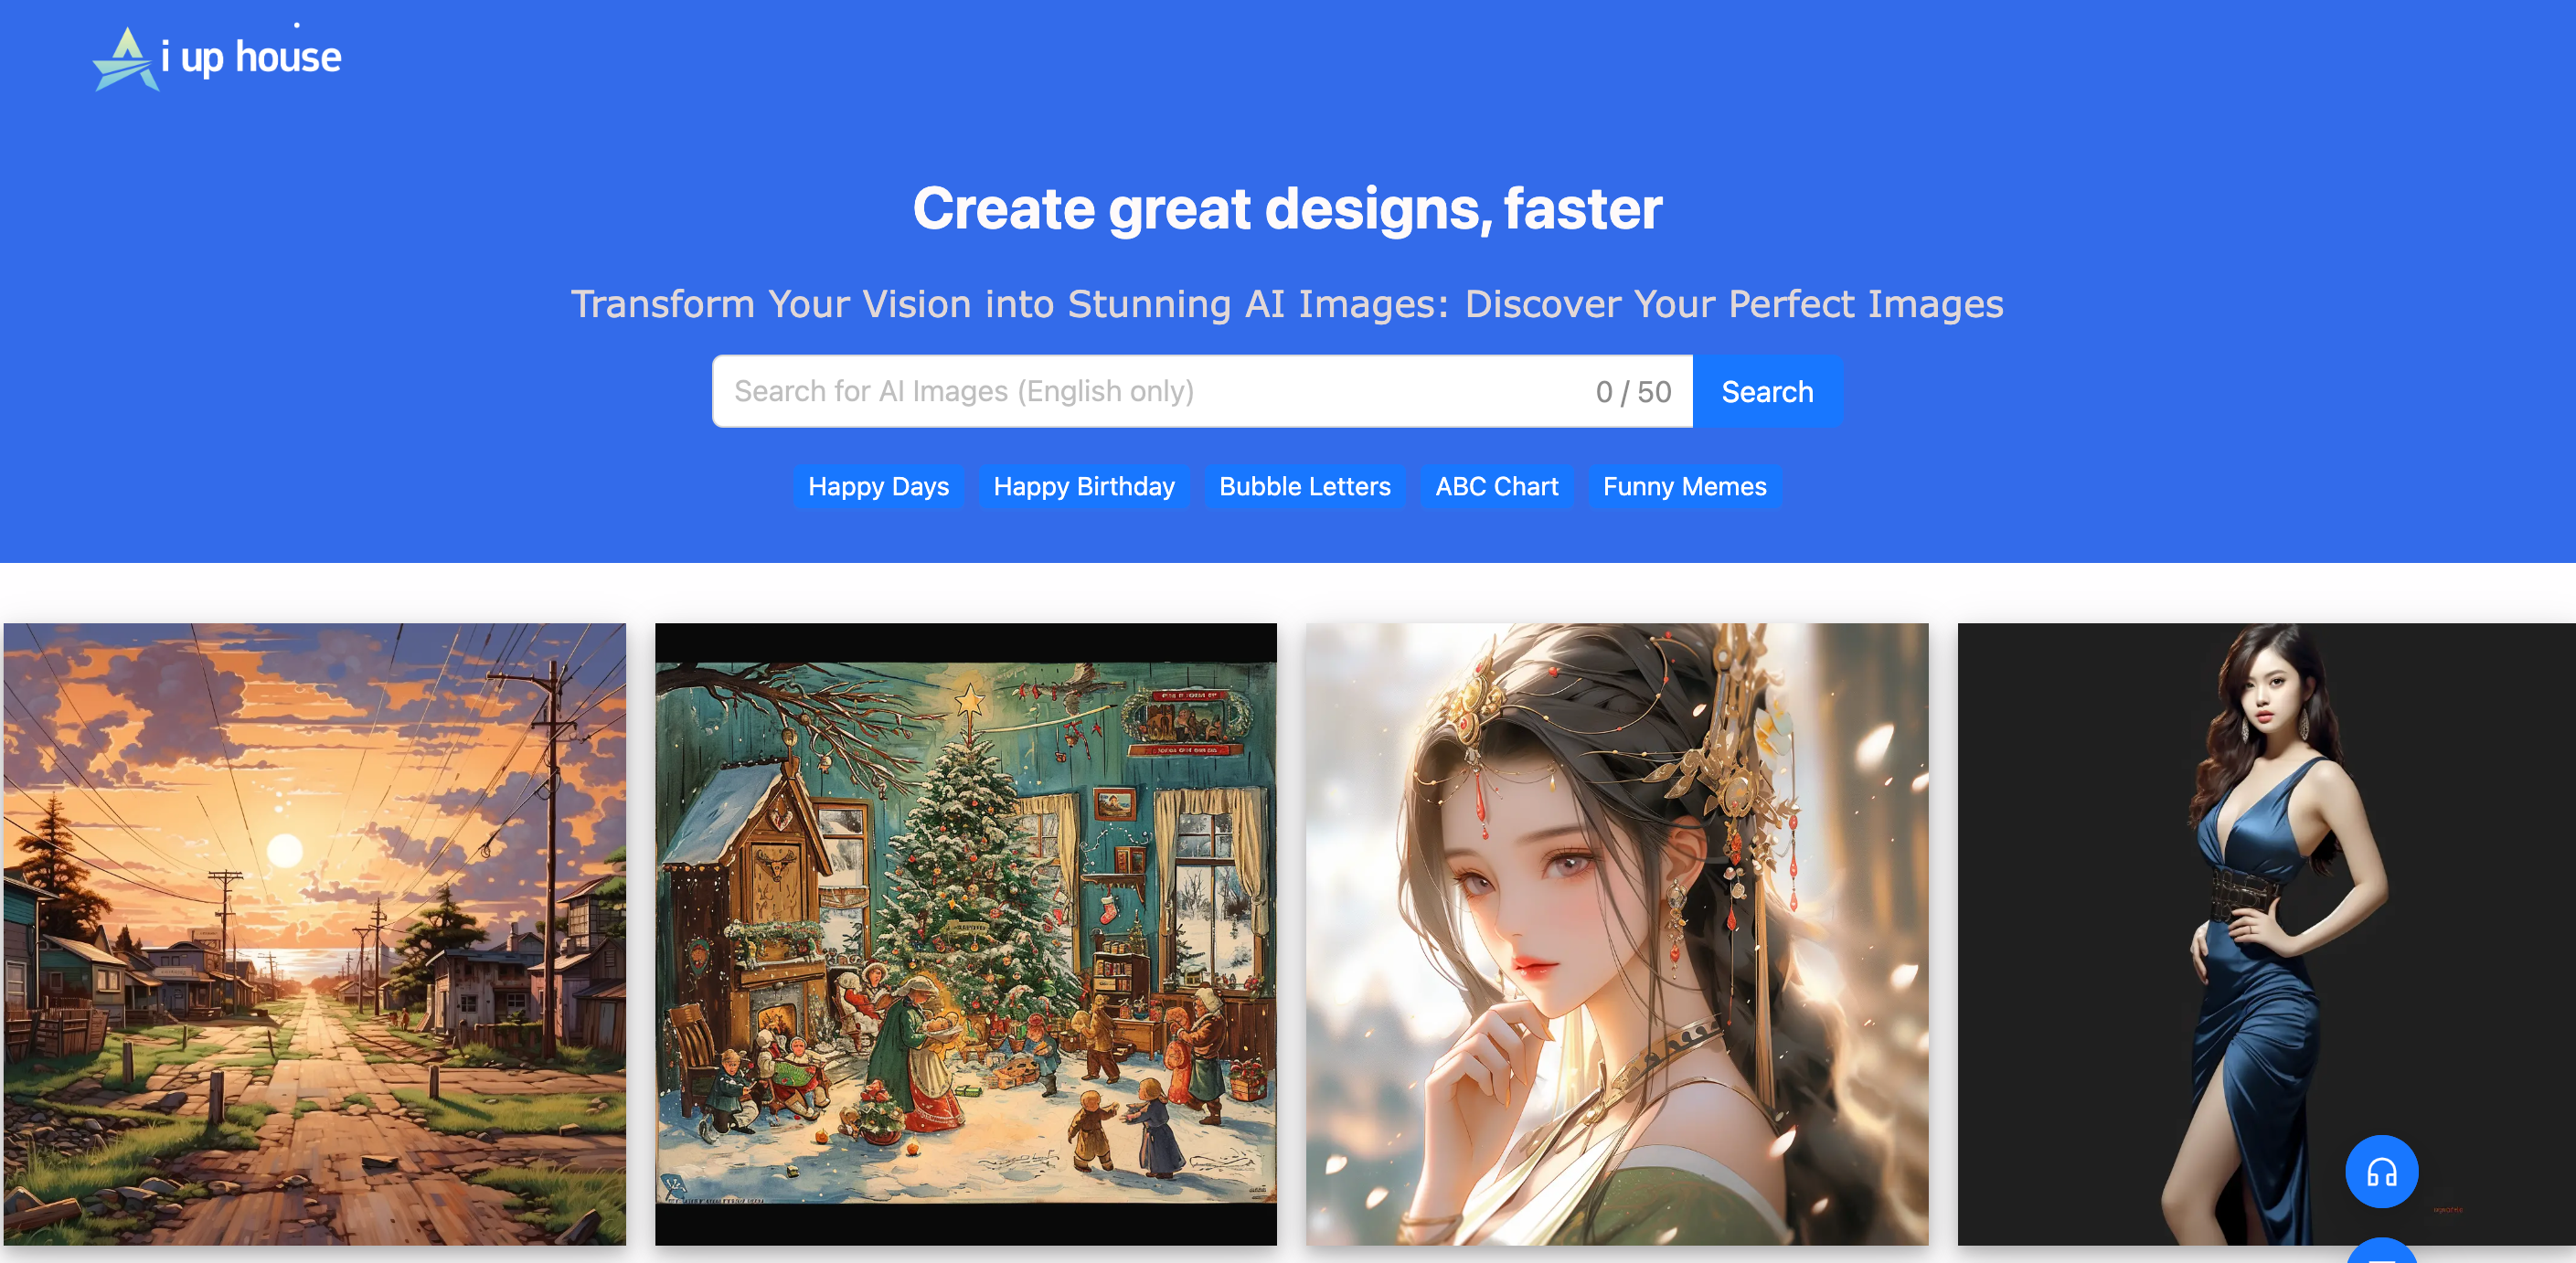Click the 'Create great designs, faster' heading
Viewport: 2576px width, 1263px height.
tap(1287, 209)
